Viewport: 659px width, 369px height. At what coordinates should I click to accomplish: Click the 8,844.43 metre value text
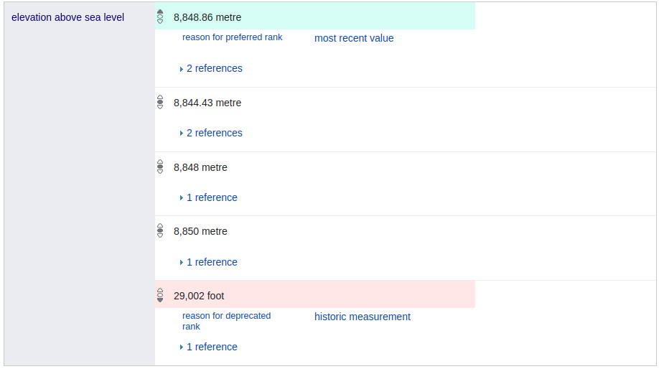point(207,103)
